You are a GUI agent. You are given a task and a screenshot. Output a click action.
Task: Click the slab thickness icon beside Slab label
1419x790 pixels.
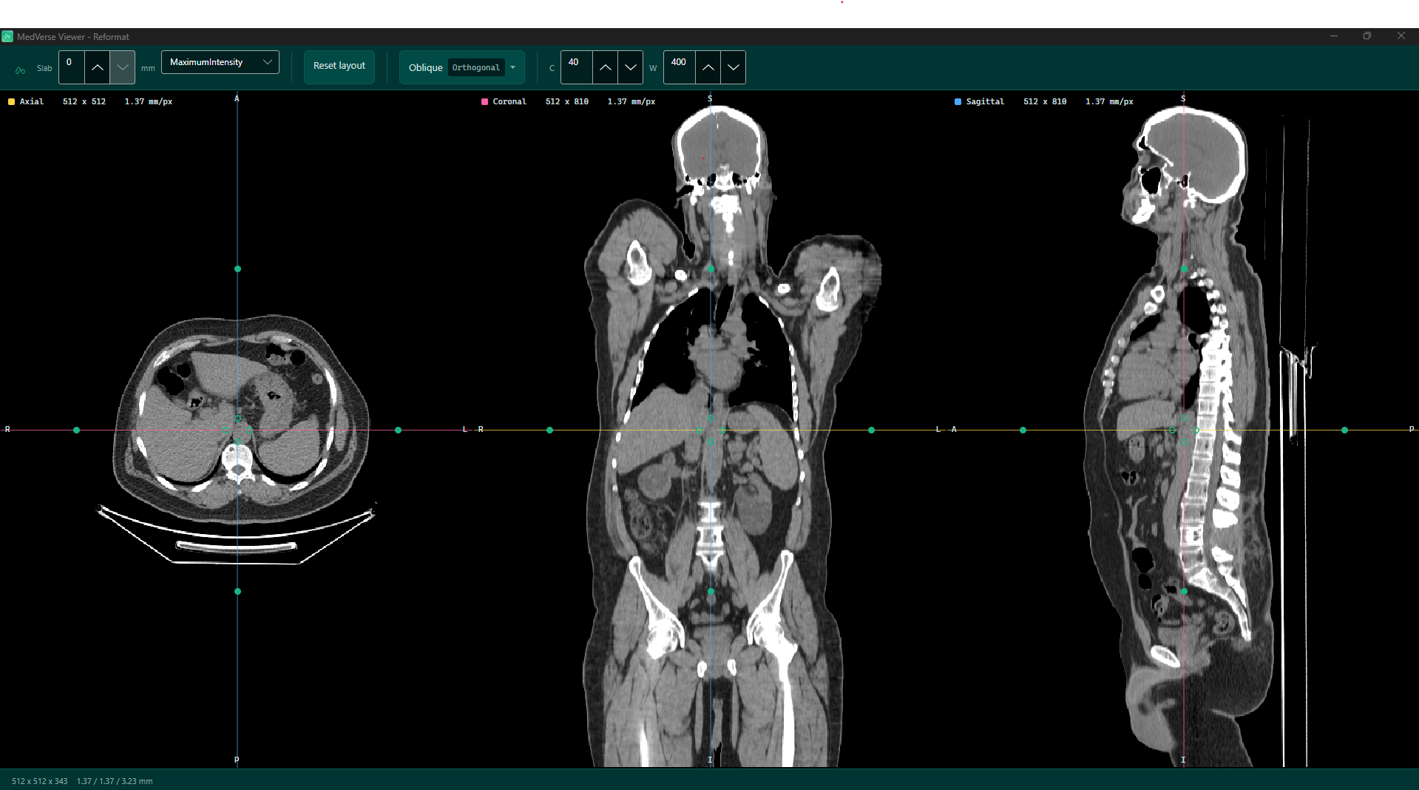click(x=21, y=70)
